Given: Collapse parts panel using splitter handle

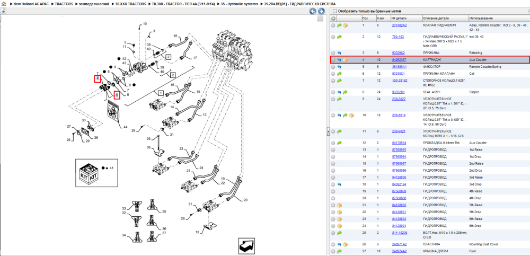Looking at the screenshot, I should (328, 132).
